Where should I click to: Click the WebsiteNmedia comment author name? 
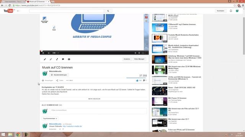point(55,124)
